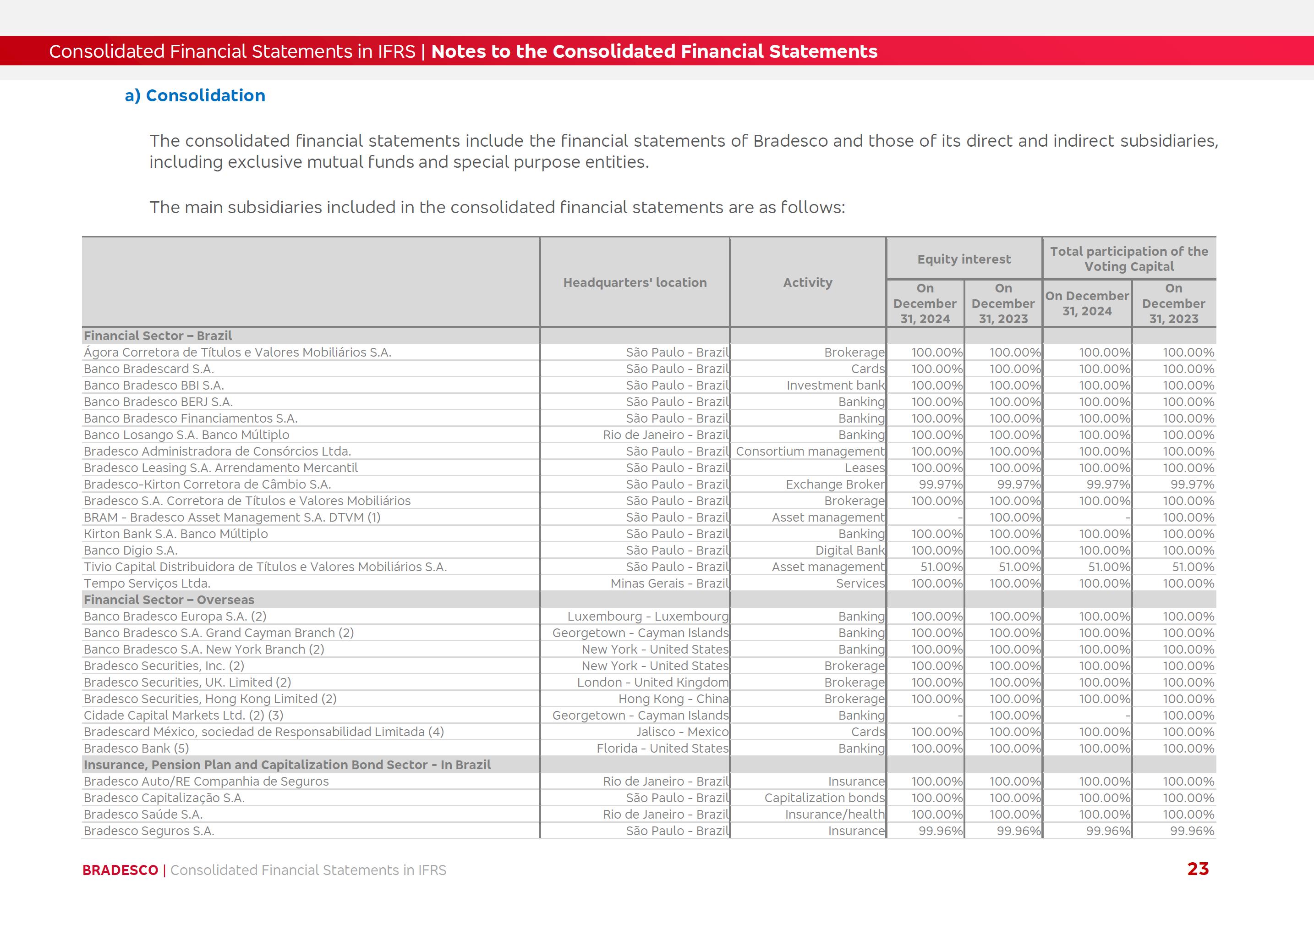The width and height of the screenshot is (1314, 925).
Task: Click the 'Bradesco Bank (5)' row name
Action: click(x=136, y=749)
